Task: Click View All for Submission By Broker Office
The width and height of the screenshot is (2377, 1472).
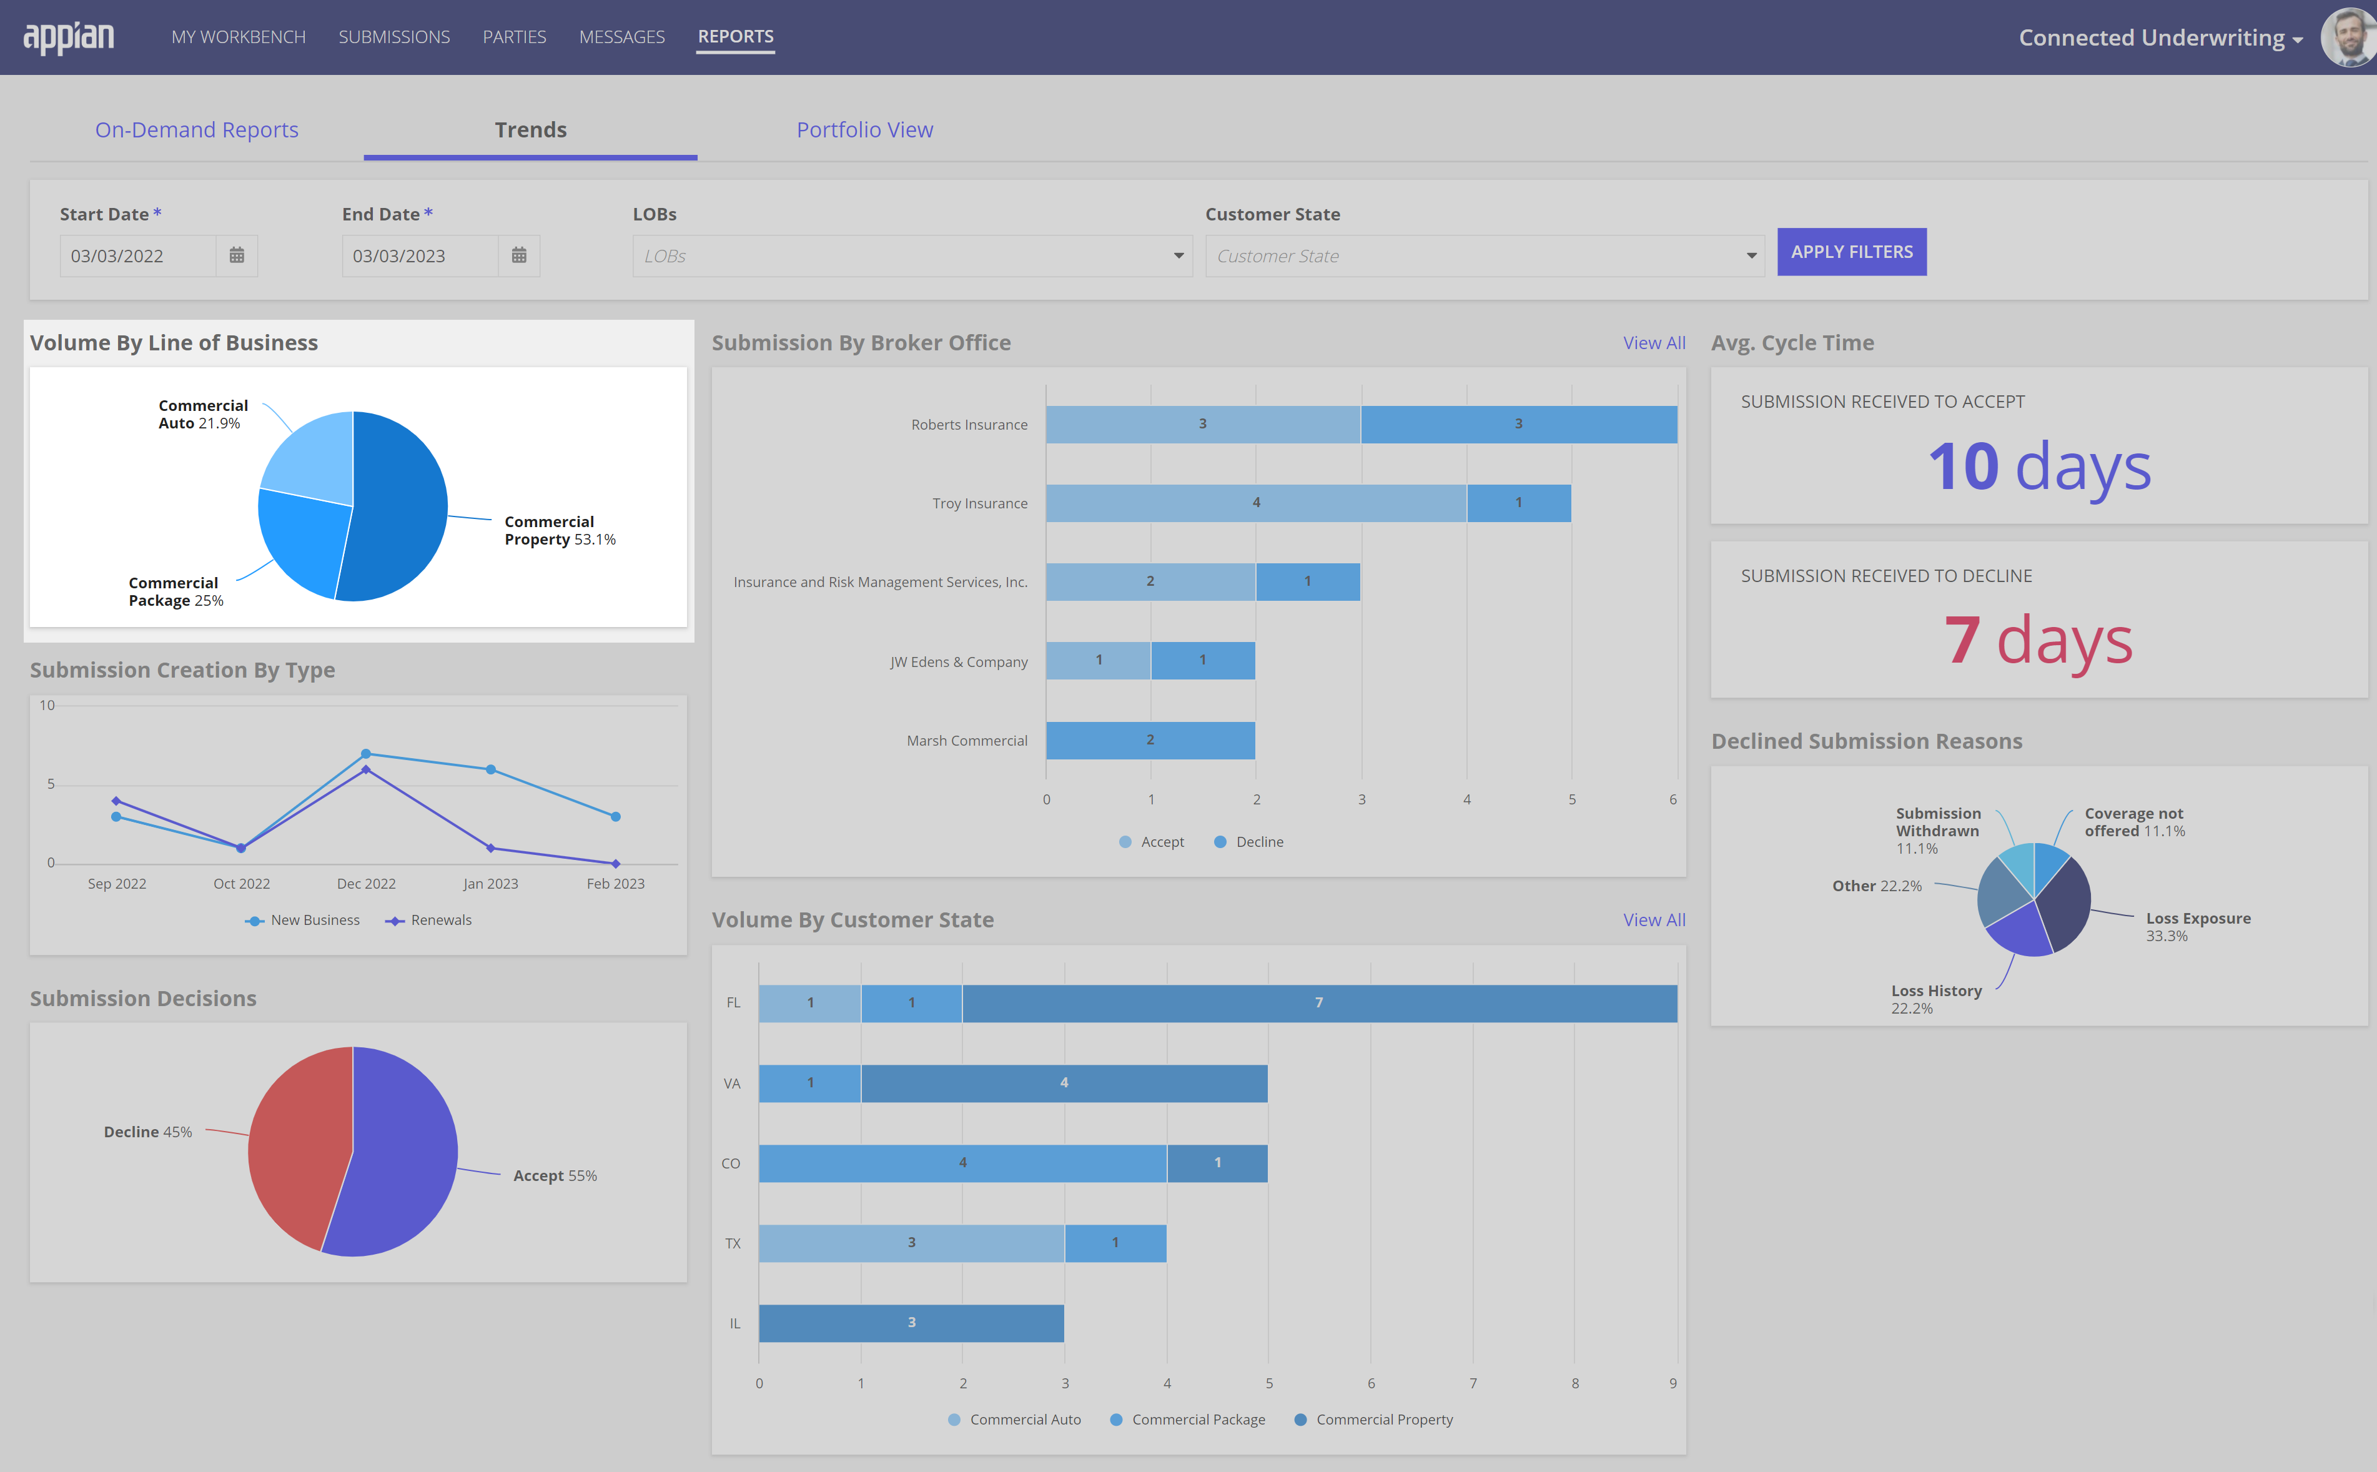Action: tap(1653, 343)
